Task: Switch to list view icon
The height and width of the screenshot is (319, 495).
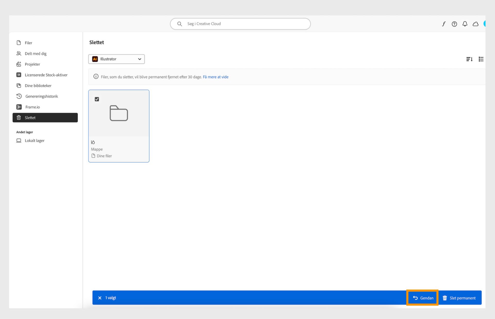Action: click(x=481, y=59)
